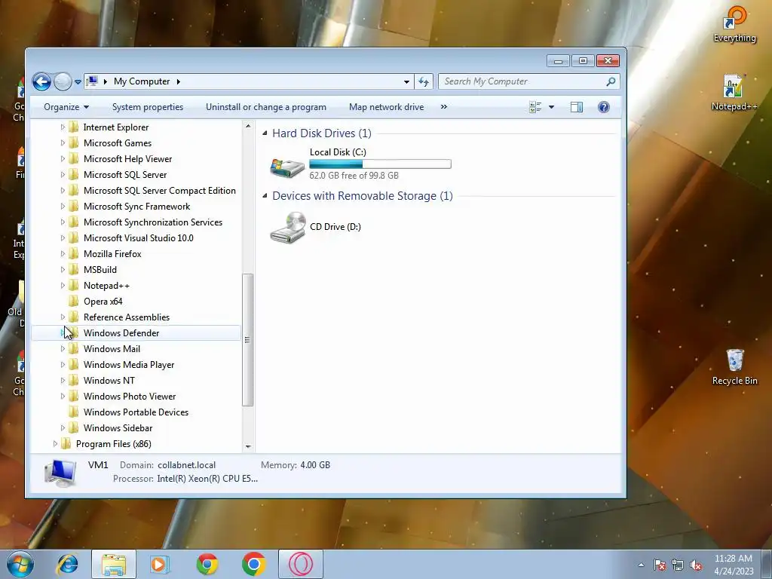The height and width of the screenshot is (579, 772).
Task: Select Microsoft Synchronization Services folder
Action: [x=152, y=222]
